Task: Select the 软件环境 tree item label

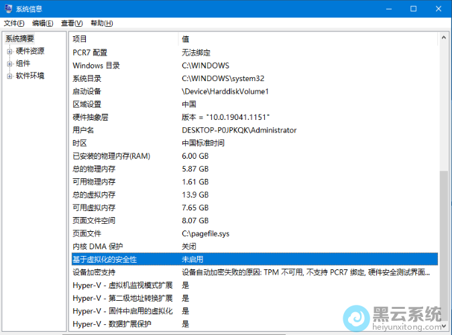Action: (30, 76)
